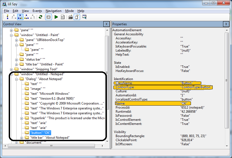Image resolution: width=232 pixels, height=158 pixels.
Task: Expand the "About Notepad" title bar node
Action: (x=21, y=138)
